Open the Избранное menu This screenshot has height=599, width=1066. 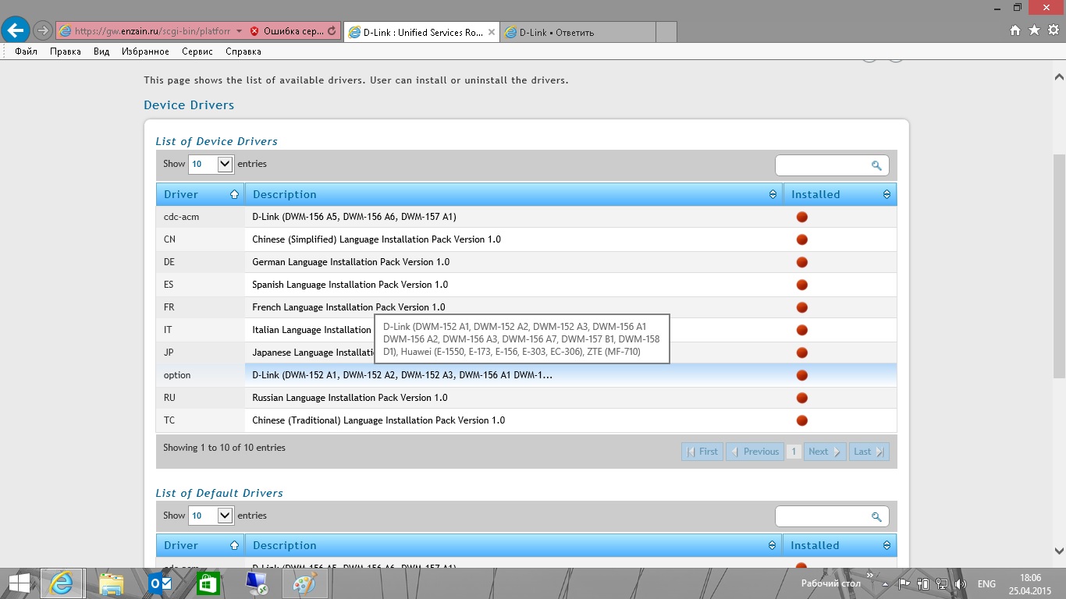point(146,51)
